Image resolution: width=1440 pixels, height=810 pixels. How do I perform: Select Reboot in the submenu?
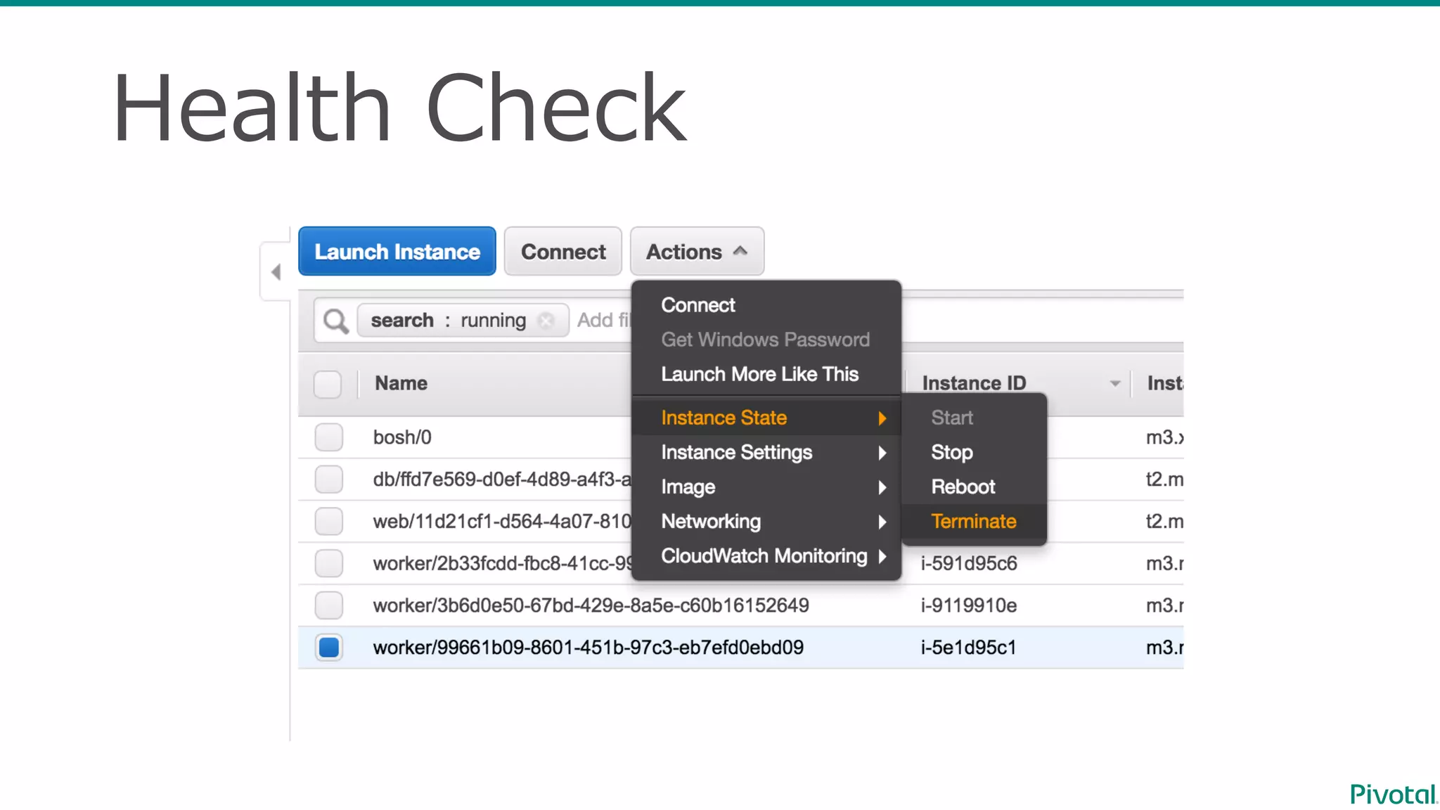coord(963,487)
